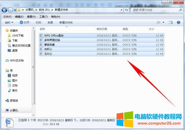This screenshot has height=130, width=185.
Task: Click the document icon of WPS Office是由
Action: 41,36
